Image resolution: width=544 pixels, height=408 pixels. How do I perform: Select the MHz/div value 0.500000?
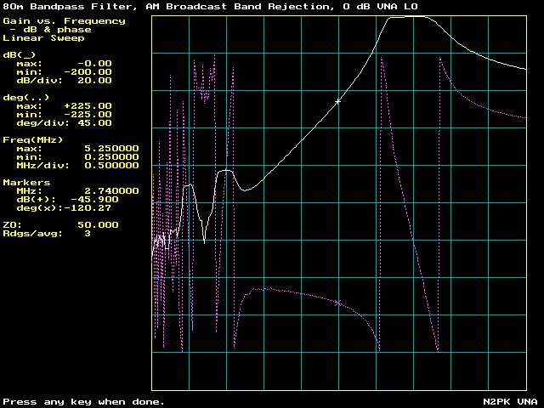point(111,166)
